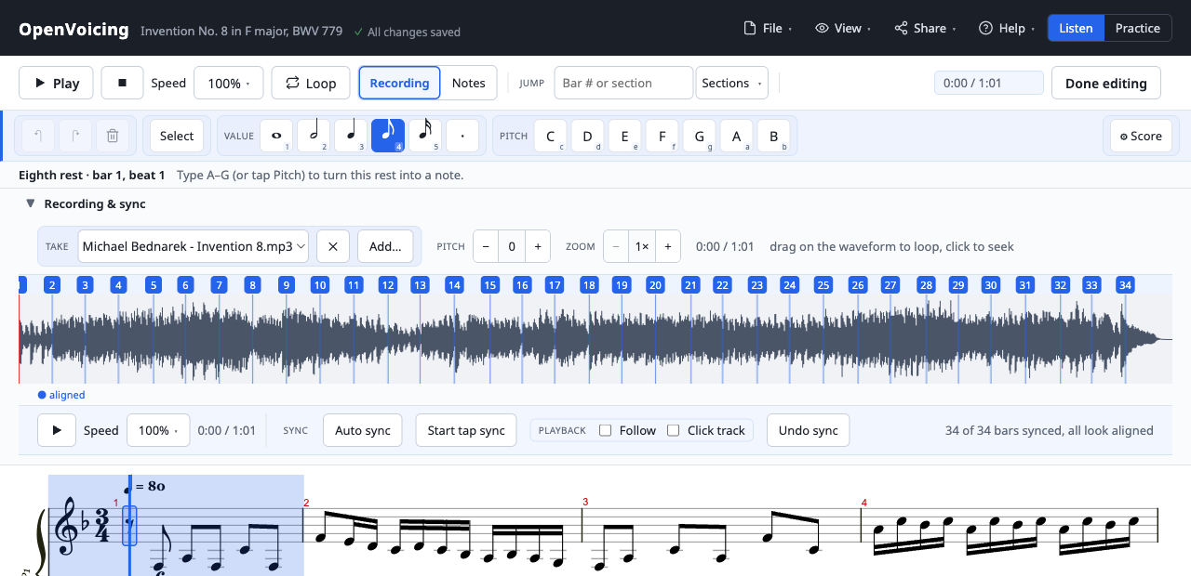Switch to Listen mode
Image resolution: width=1191 pixels, height=576 pixels.
pos(1076,28)
